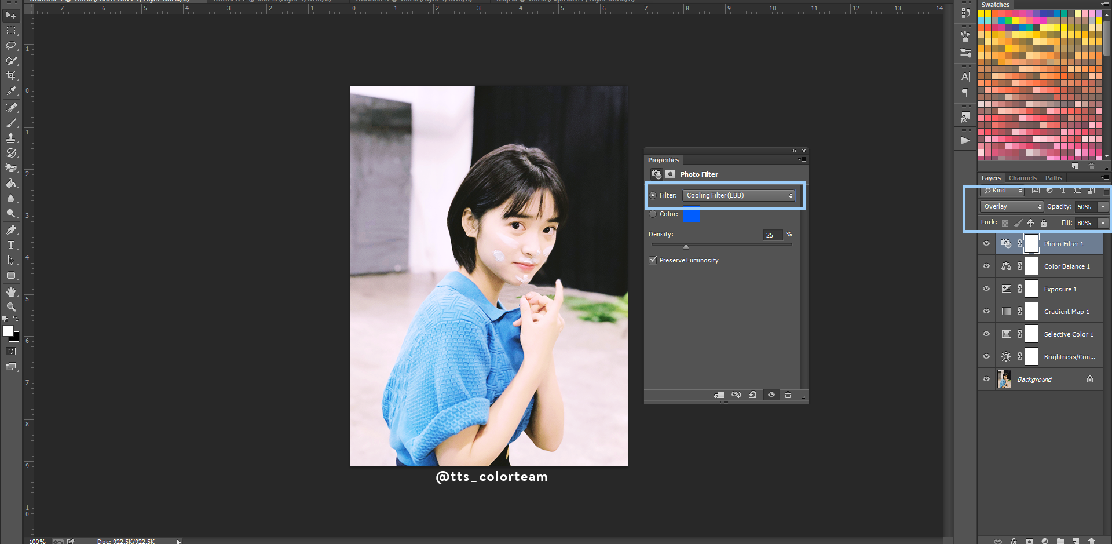Image resolution: width=1112 pixels, height=544 pixels.
Task: Hide the Exposure 1 layer
Action: (986, 289)
